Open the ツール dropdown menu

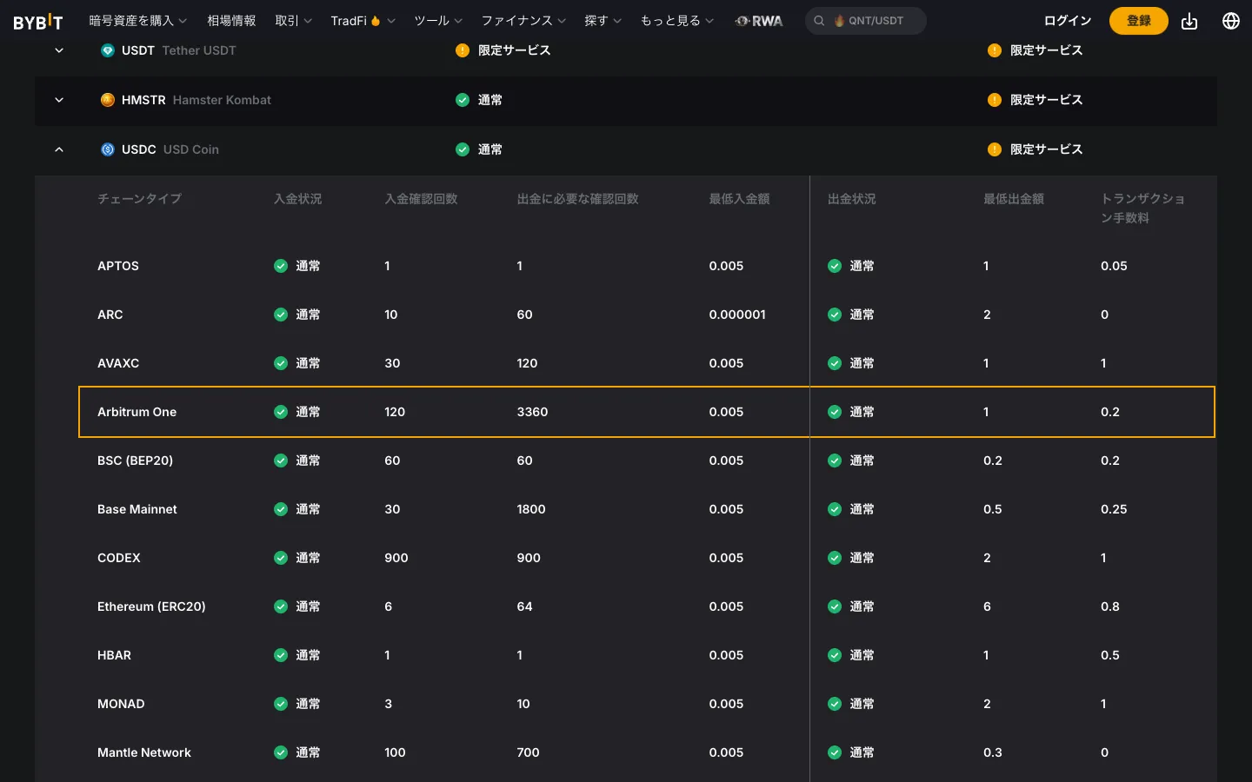click(x=438, y=21)
